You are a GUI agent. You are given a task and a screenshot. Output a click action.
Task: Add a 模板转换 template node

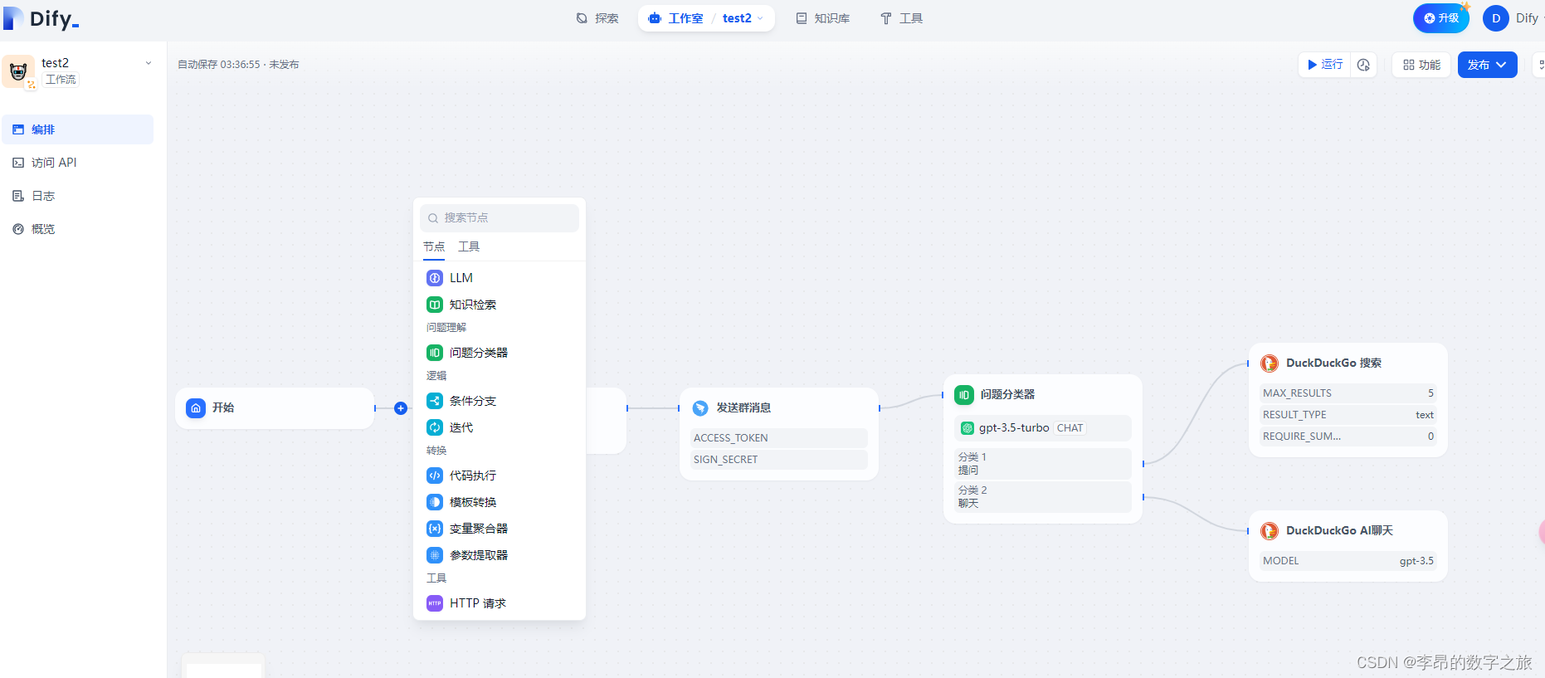point(500,502)
